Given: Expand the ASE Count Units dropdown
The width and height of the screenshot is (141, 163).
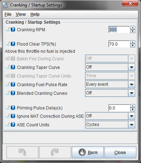Looking at the screenshot, I should 132,125.
